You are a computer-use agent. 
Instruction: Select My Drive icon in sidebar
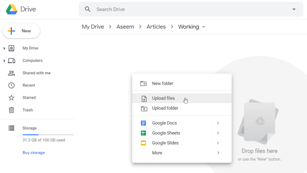click(11, 48)
